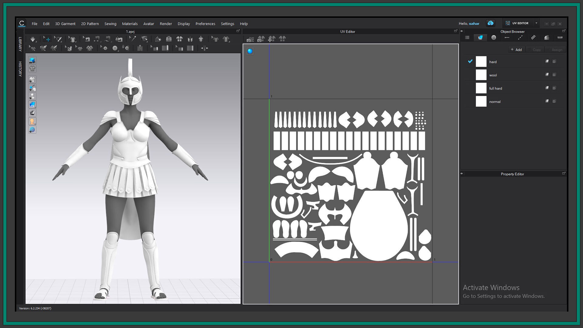This screenshot has height=328, width=583.
Task: Open the Button tab in Object Browser
Action: 494,38
